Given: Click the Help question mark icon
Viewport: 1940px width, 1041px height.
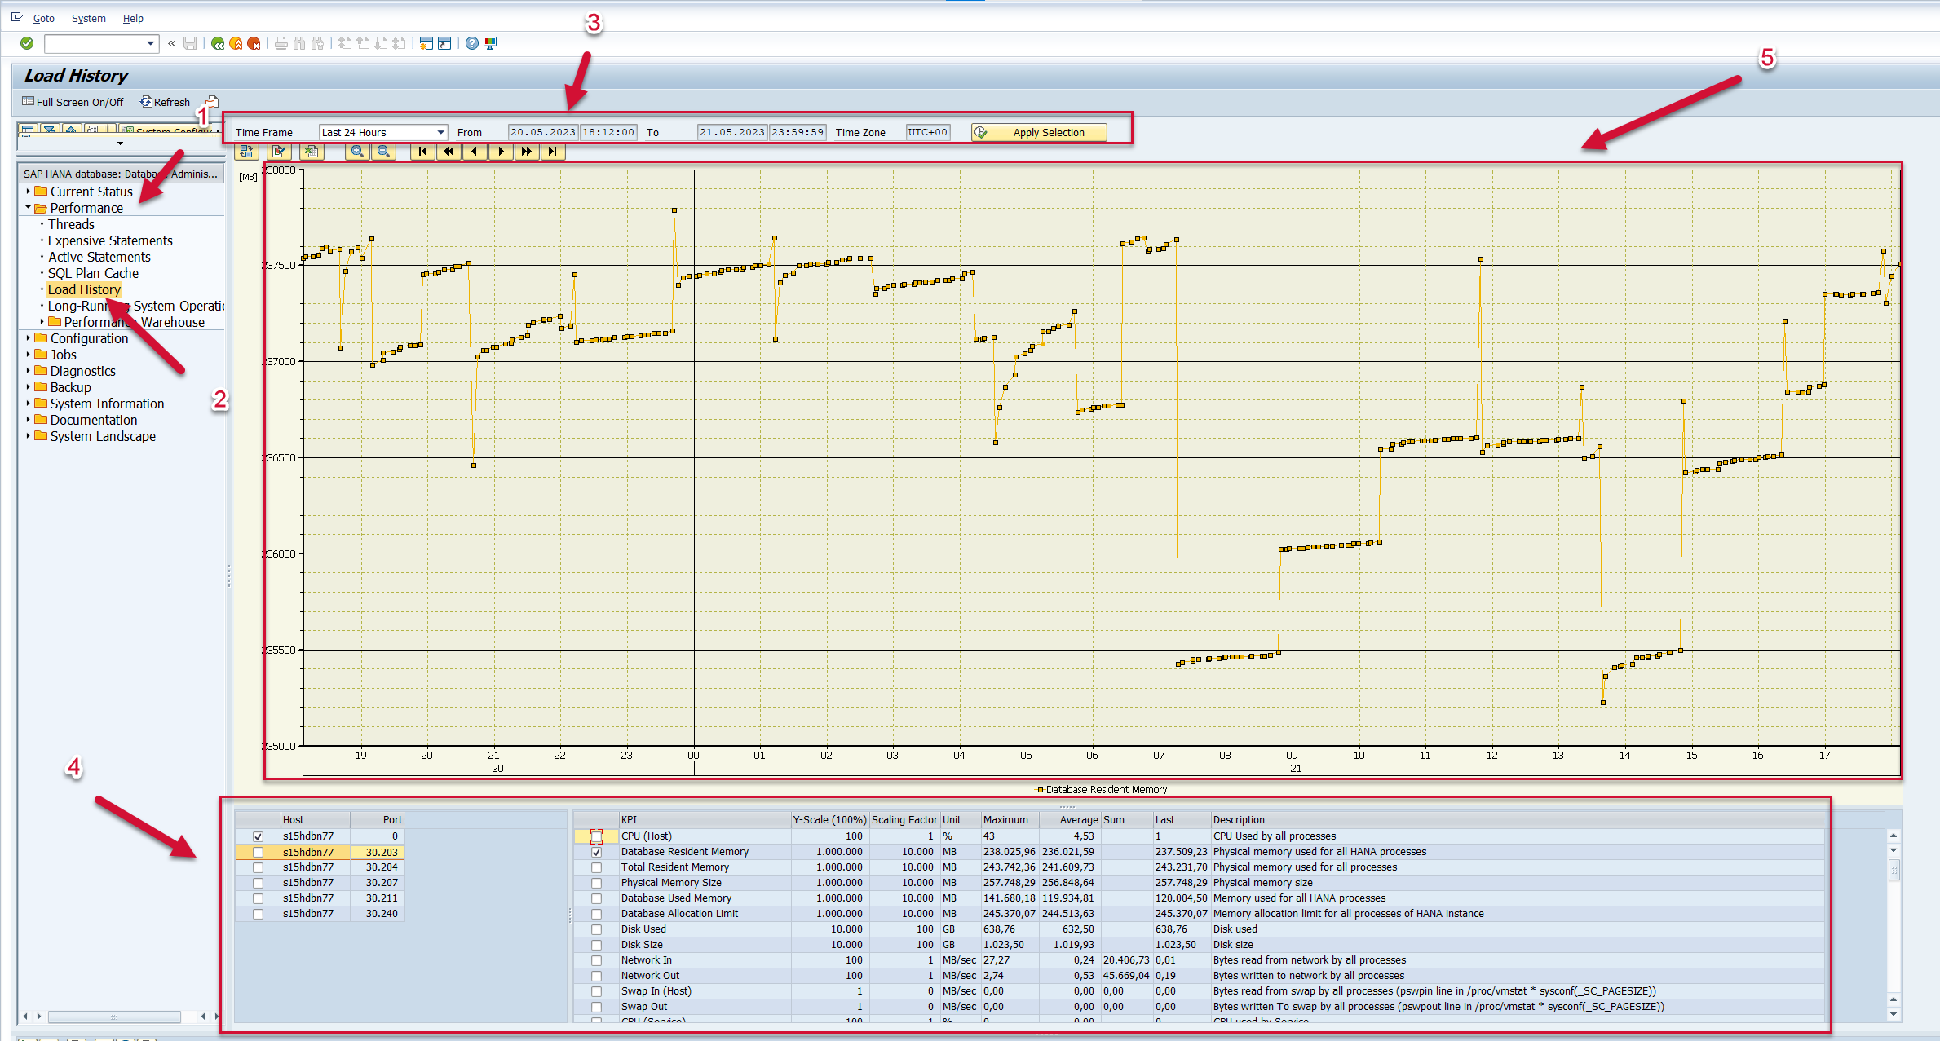Looking at the screenshot, I should point(472,43).
